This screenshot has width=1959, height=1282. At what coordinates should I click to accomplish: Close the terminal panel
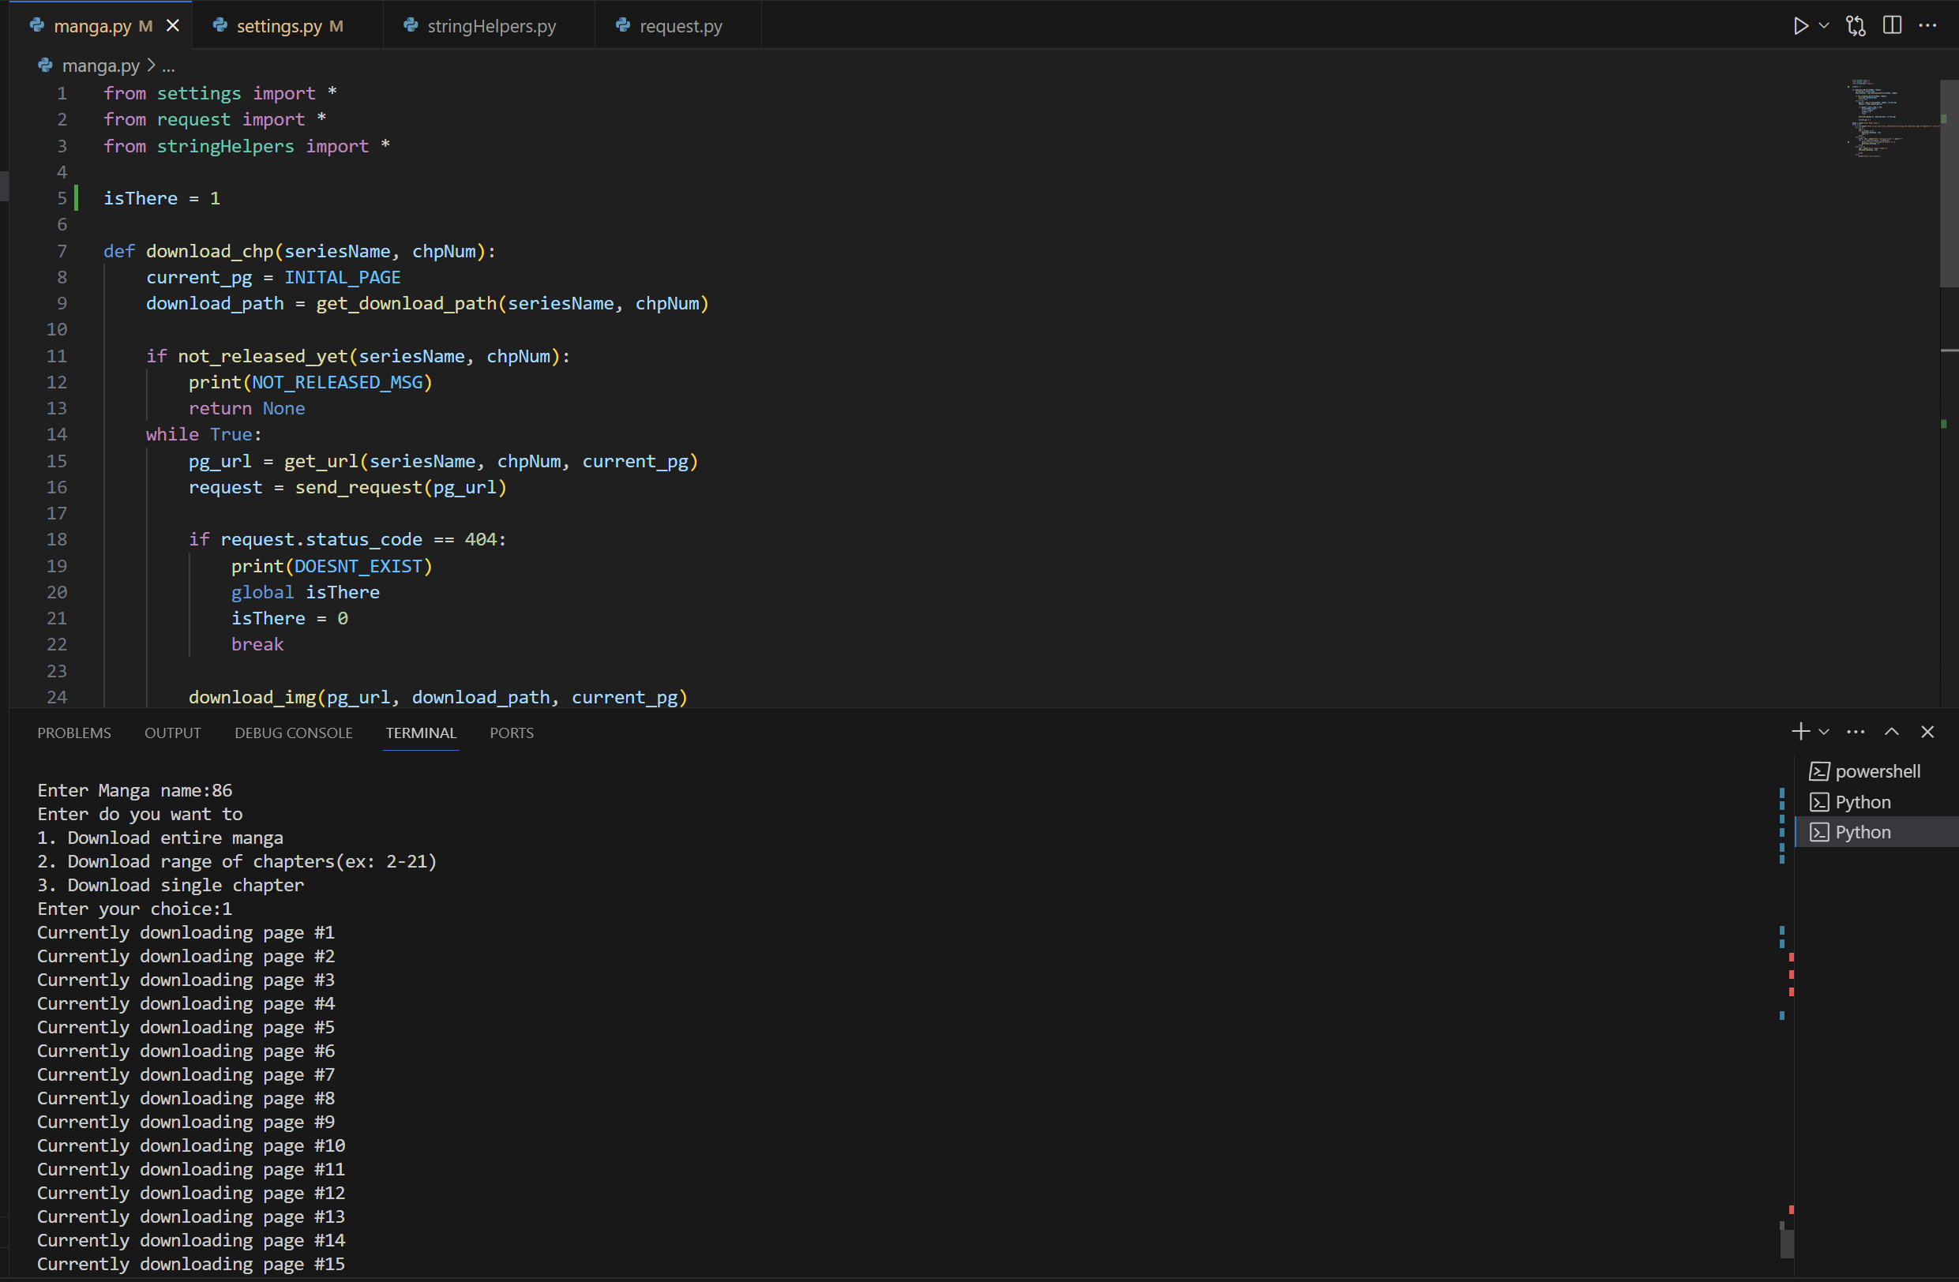tap(1927, 732)
